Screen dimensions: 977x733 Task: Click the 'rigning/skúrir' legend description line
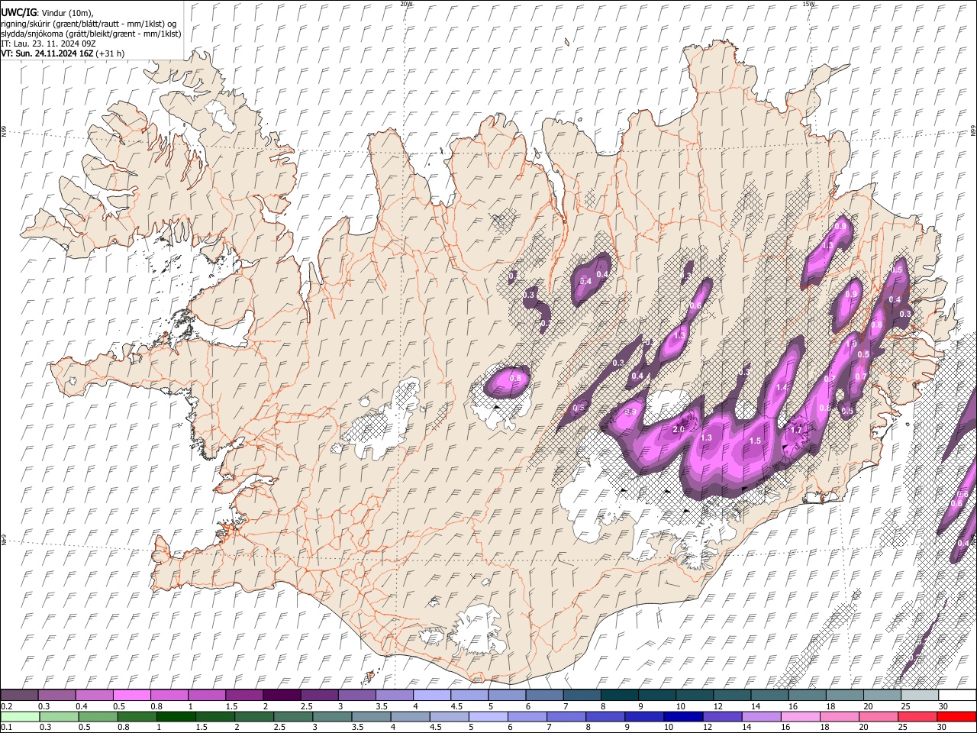click(x=89, y=23)
